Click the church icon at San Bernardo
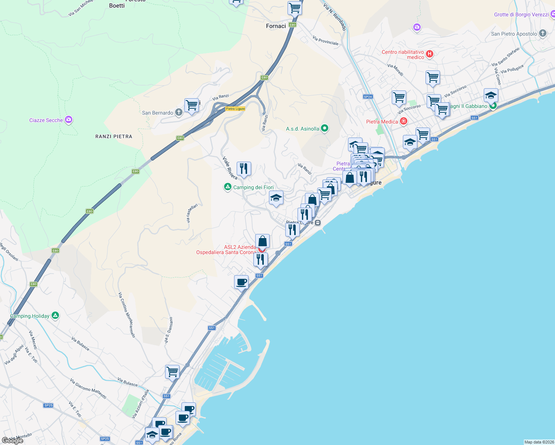Viewport: 555px width, 445px height. [x=178, y=112]
